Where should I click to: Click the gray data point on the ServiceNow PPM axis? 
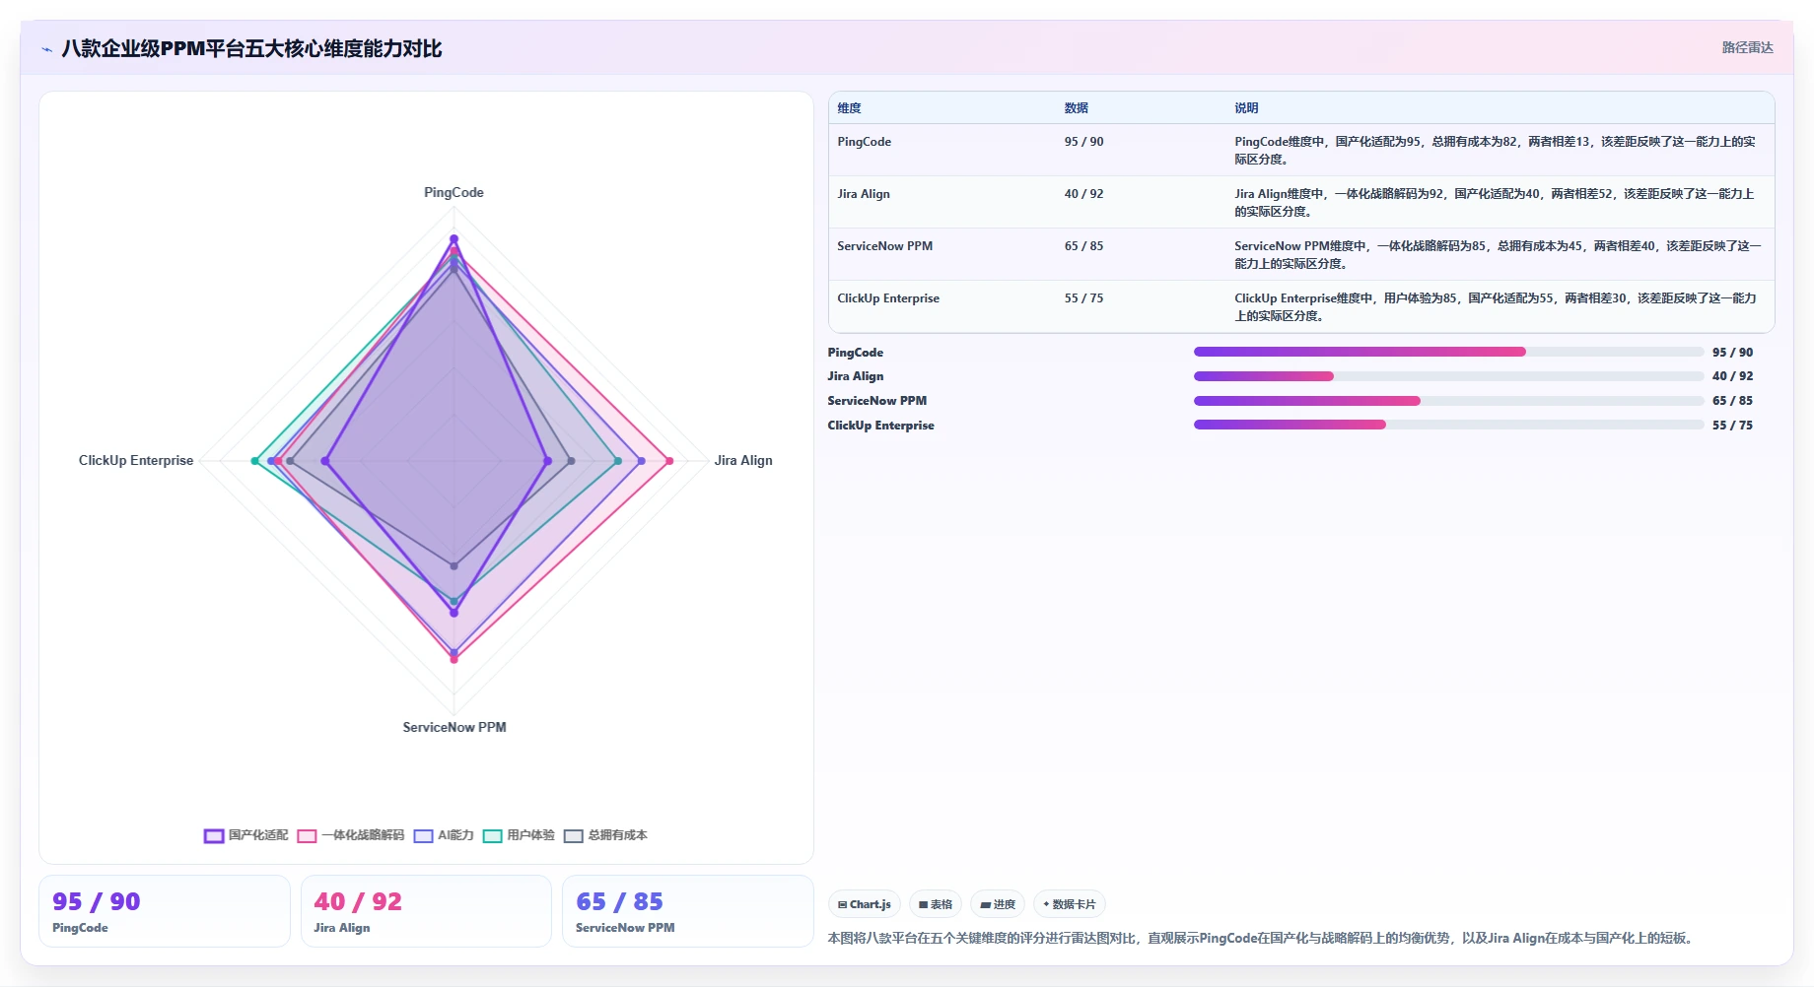coord(453,565)
